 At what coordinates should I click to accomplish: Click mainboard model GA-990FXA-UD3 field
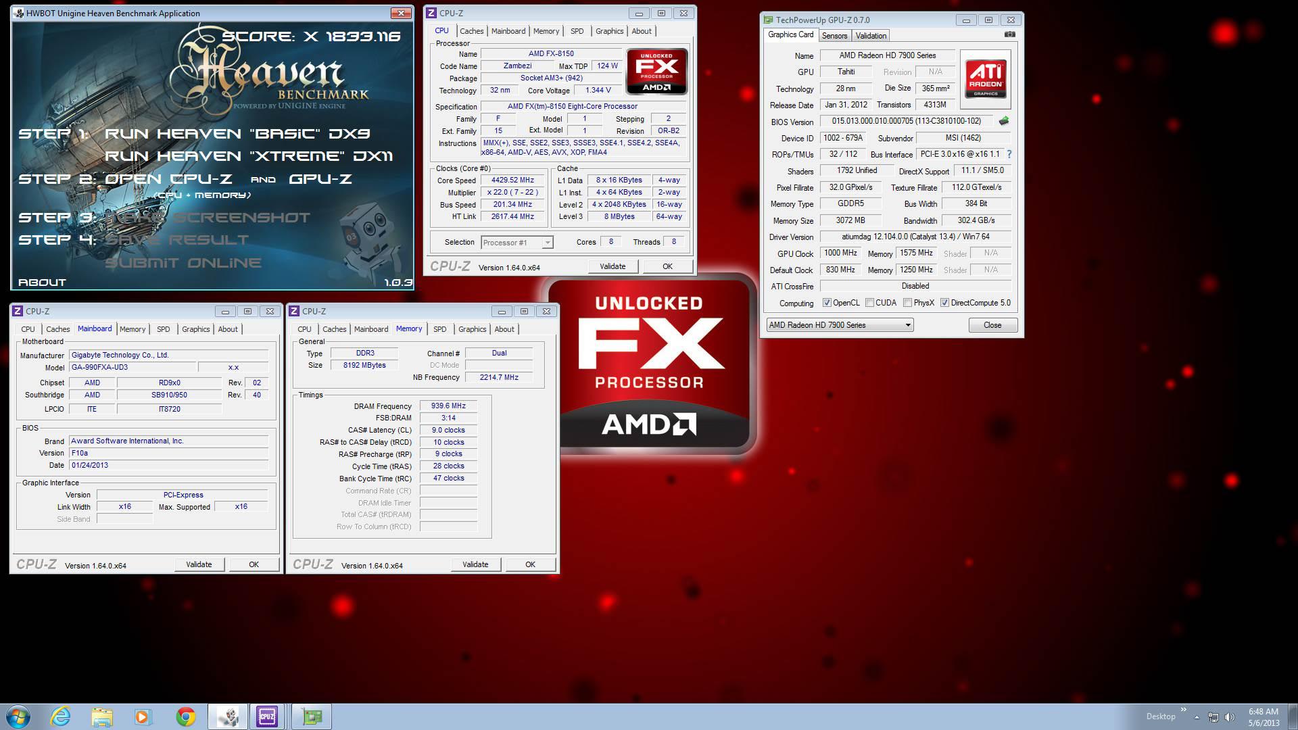point(132,367)
